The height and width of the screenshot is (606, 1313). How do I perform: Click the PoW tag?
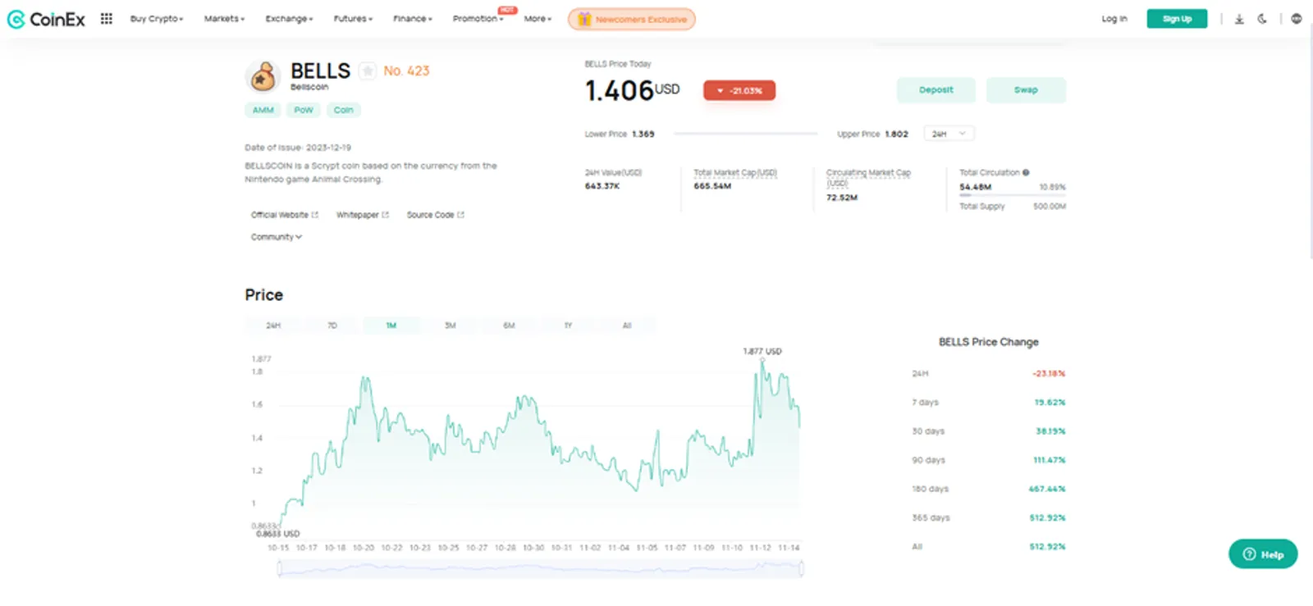point(304,110)
